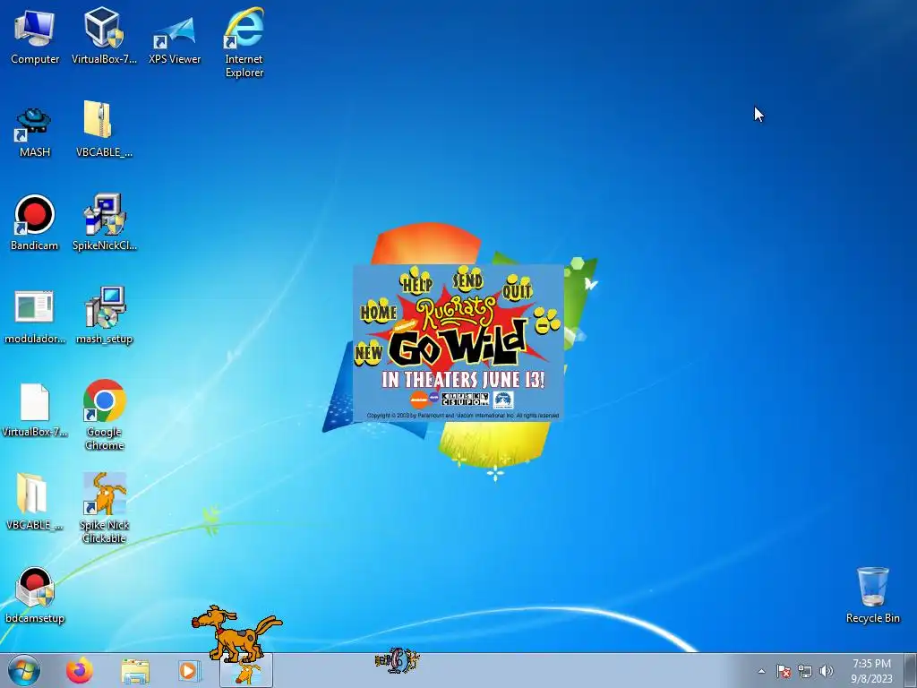Open Firefox from the taskbar

click(x=80, y=670)
